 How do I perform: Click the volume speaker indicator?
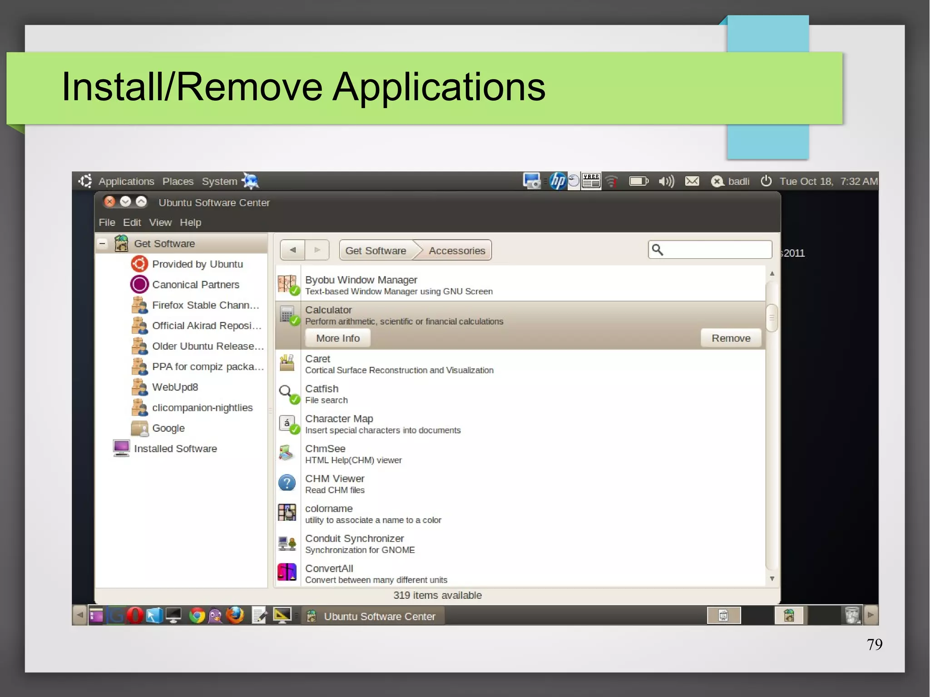[x=667, y=182]
